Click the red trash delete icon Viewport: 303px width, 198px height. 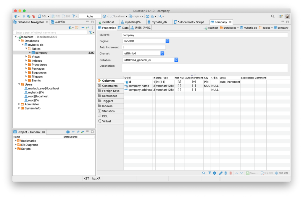tap(231, 173)
